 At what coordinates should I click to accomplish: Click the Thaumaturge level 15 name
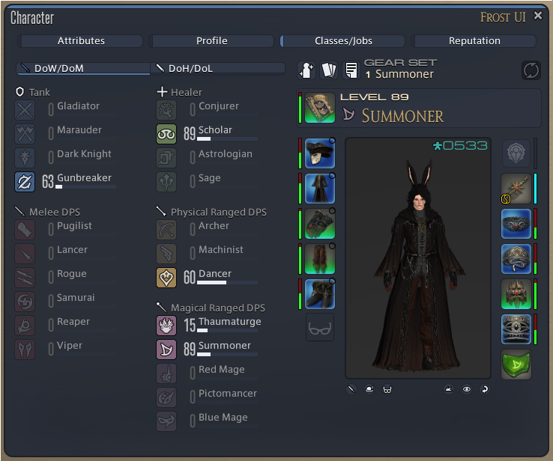click(x=229, y=321)
